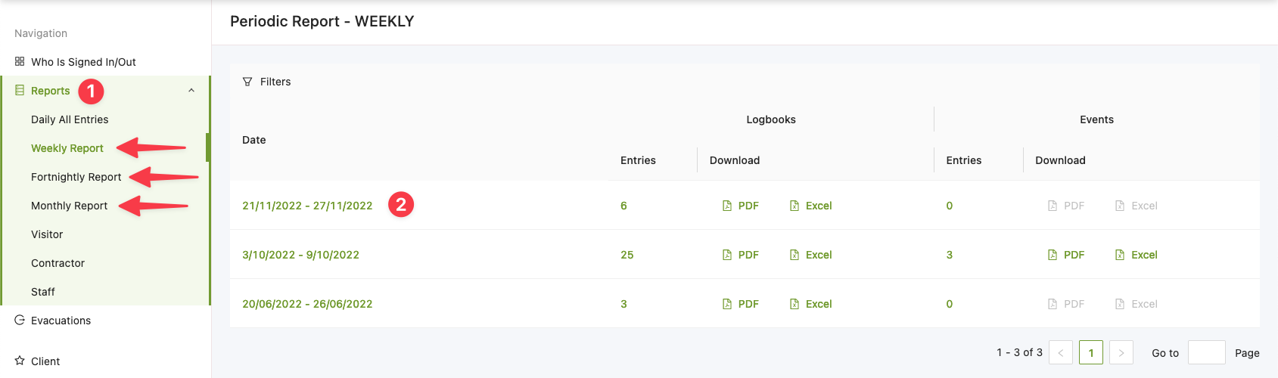Download Events Excel for 3/10/2022 week
The width and height of the screenshot is (1278, 378).
coord(1137,255)
